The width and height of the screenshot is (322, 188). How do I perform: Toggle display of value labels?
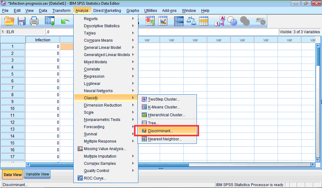pos(220,21)
